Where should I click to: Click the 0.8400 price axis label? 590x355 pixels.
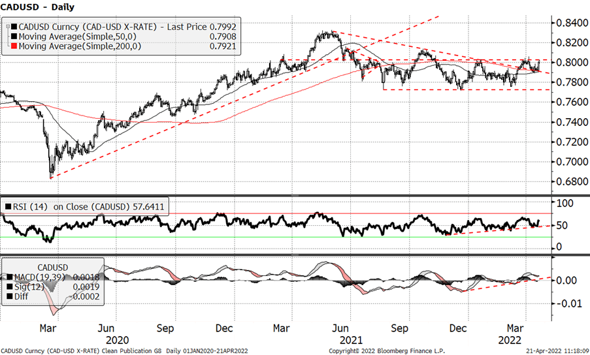click(x=572, y=23)
